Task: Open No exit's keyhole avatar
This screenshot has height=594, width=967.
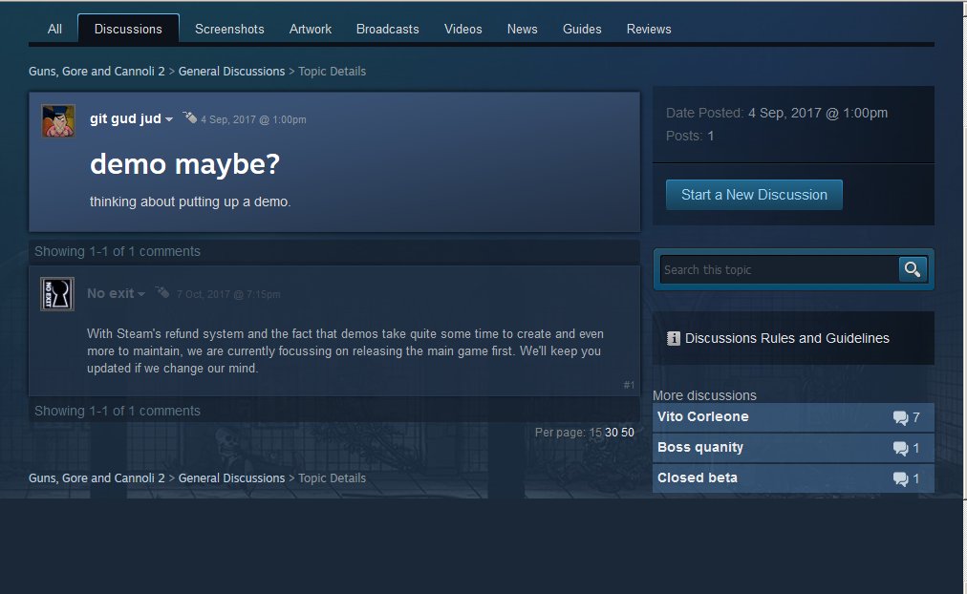Action: point(57,294)
